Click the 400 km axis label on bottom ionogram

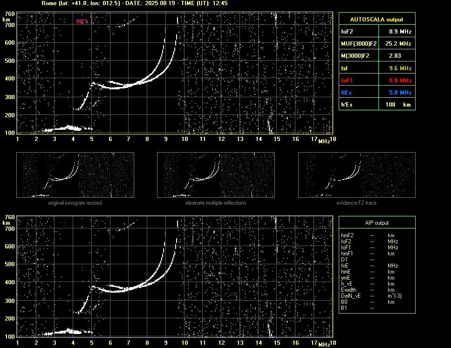tap(10, 282)
